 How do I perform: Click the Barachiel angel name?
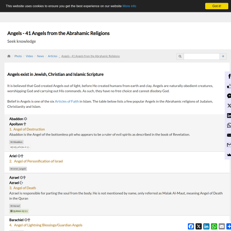coord(16,220)
